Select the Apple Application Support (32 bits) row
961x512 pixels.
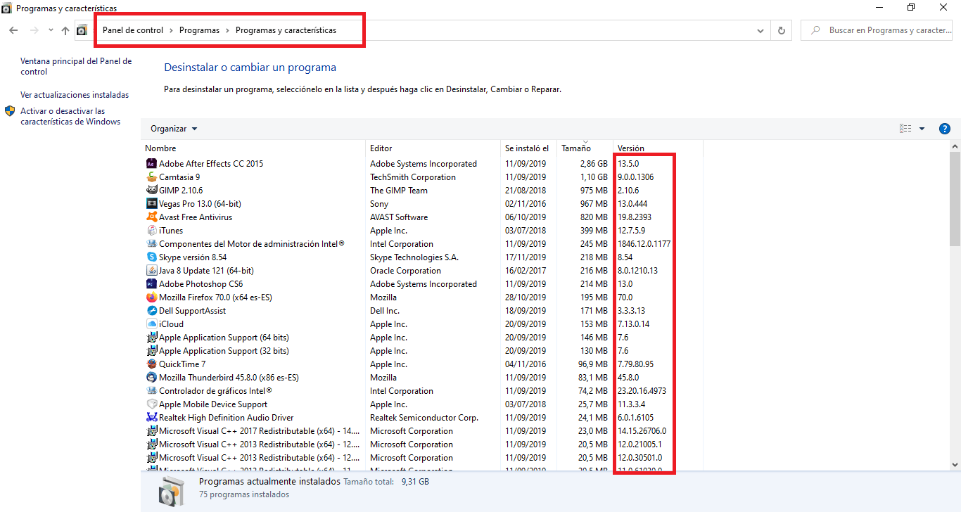(x=422, y=351)
